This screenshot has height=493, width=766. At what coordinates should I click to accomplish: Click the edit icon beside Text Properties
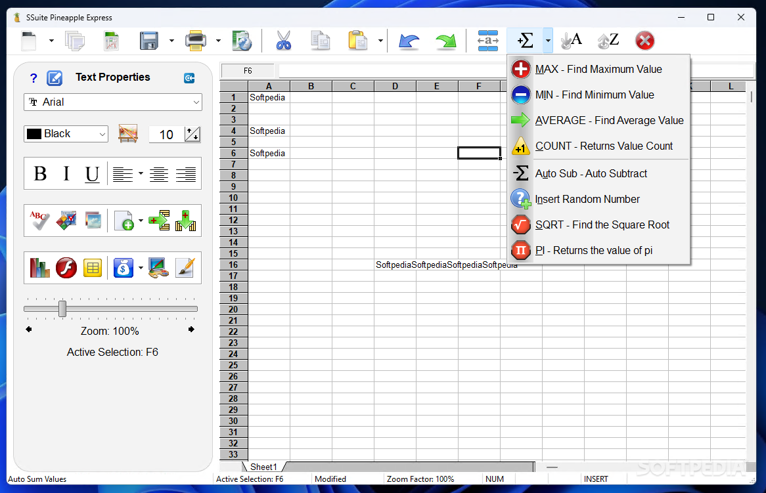(55, 77)
